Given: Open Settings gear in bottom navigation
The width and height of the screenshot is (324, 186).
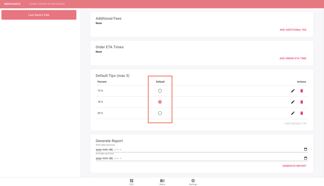Looking at the screenshot, I should (x=193, y=182).
